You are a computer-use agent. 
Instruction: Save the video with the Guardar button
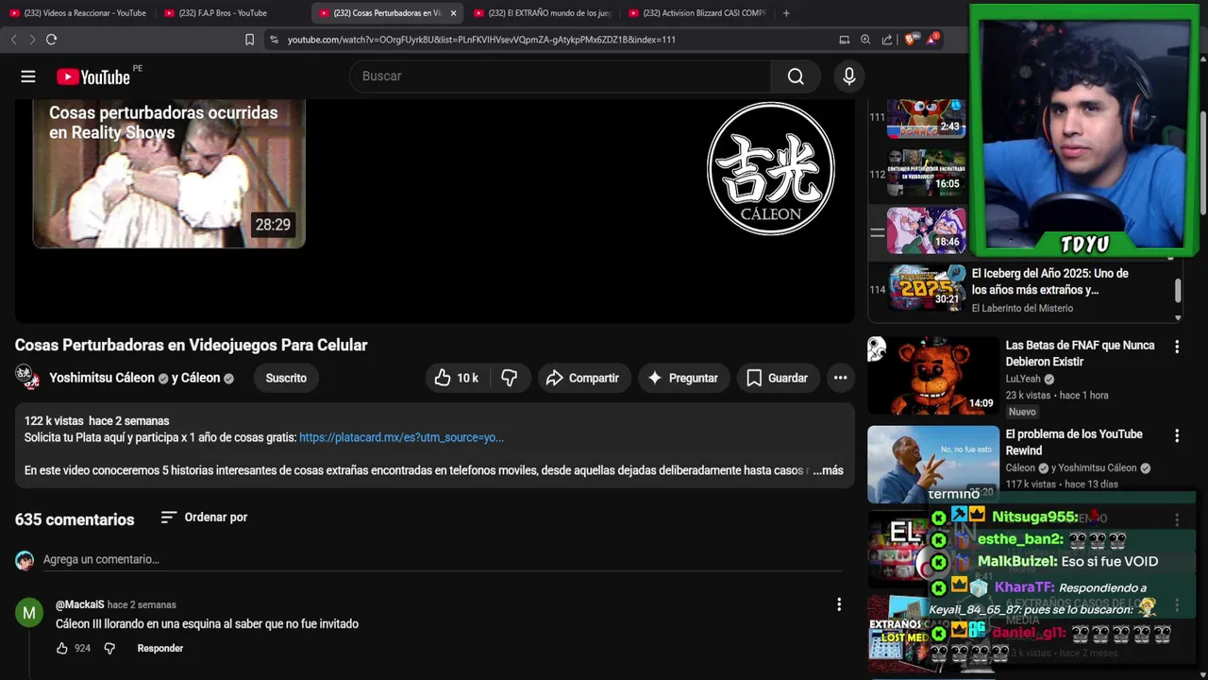click(778, 378)
